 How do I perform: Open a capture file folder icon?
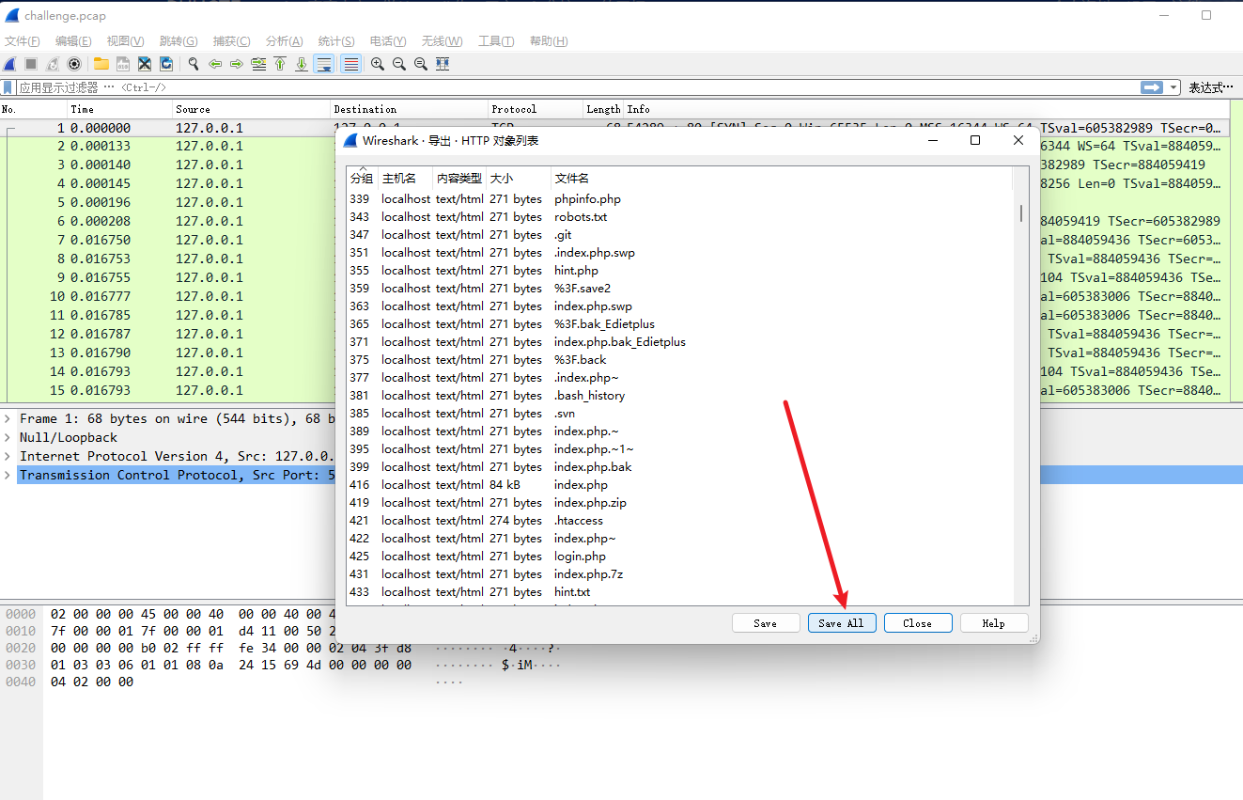pos(100,64)
